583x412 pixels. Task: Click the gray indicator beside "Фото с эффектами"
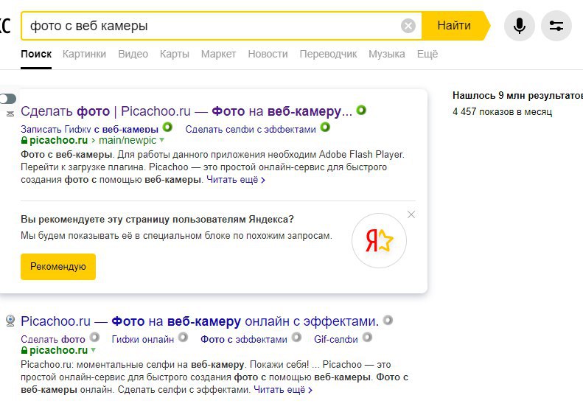[x=296, y=338]
